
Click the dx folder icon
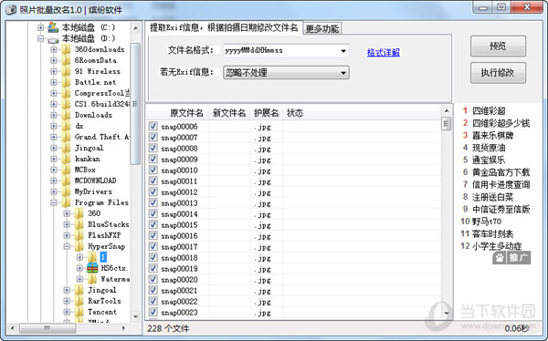(x=66, y=126)
